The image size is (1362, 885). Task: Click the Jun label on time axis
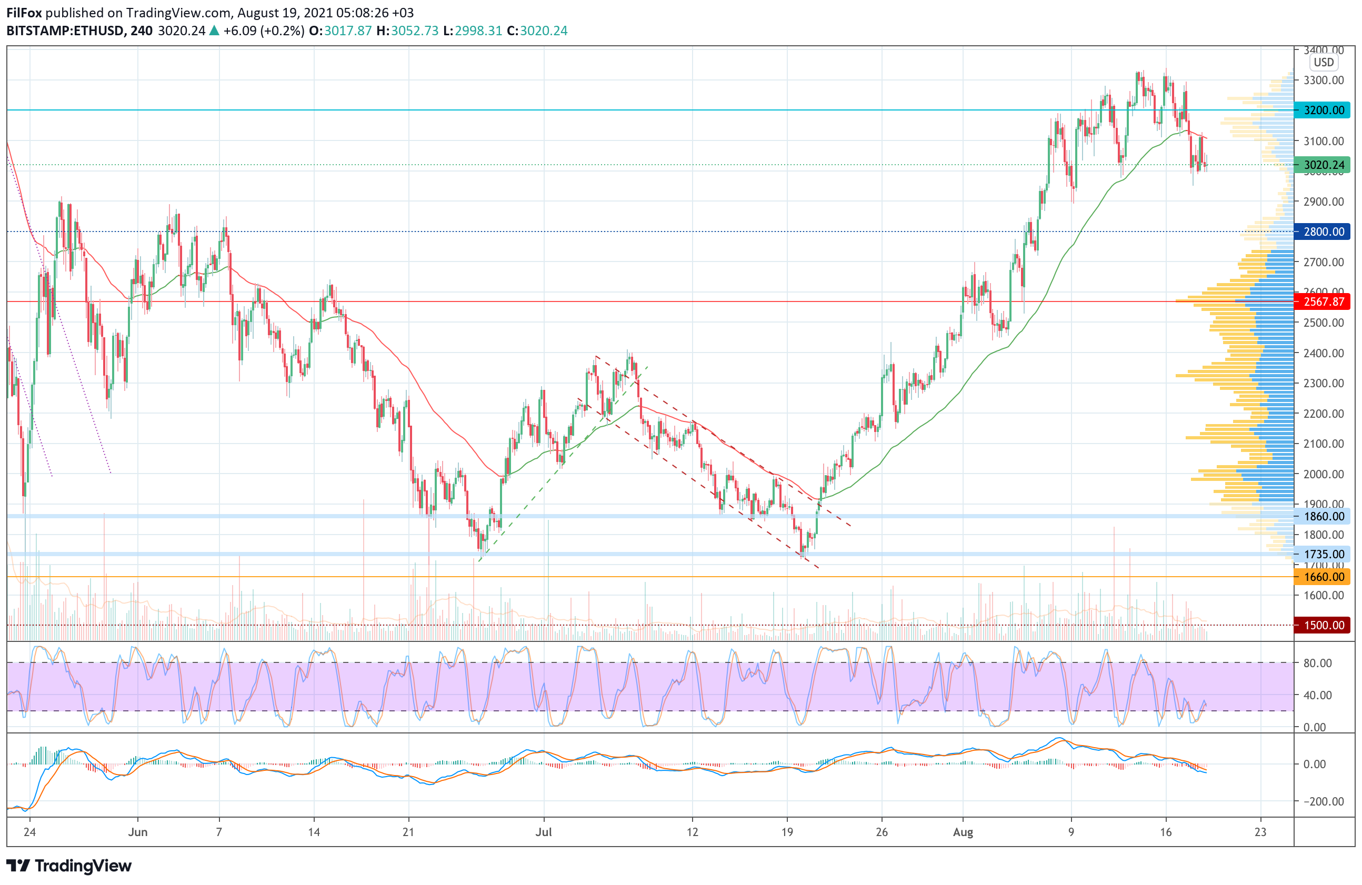(x=138, y=832)
